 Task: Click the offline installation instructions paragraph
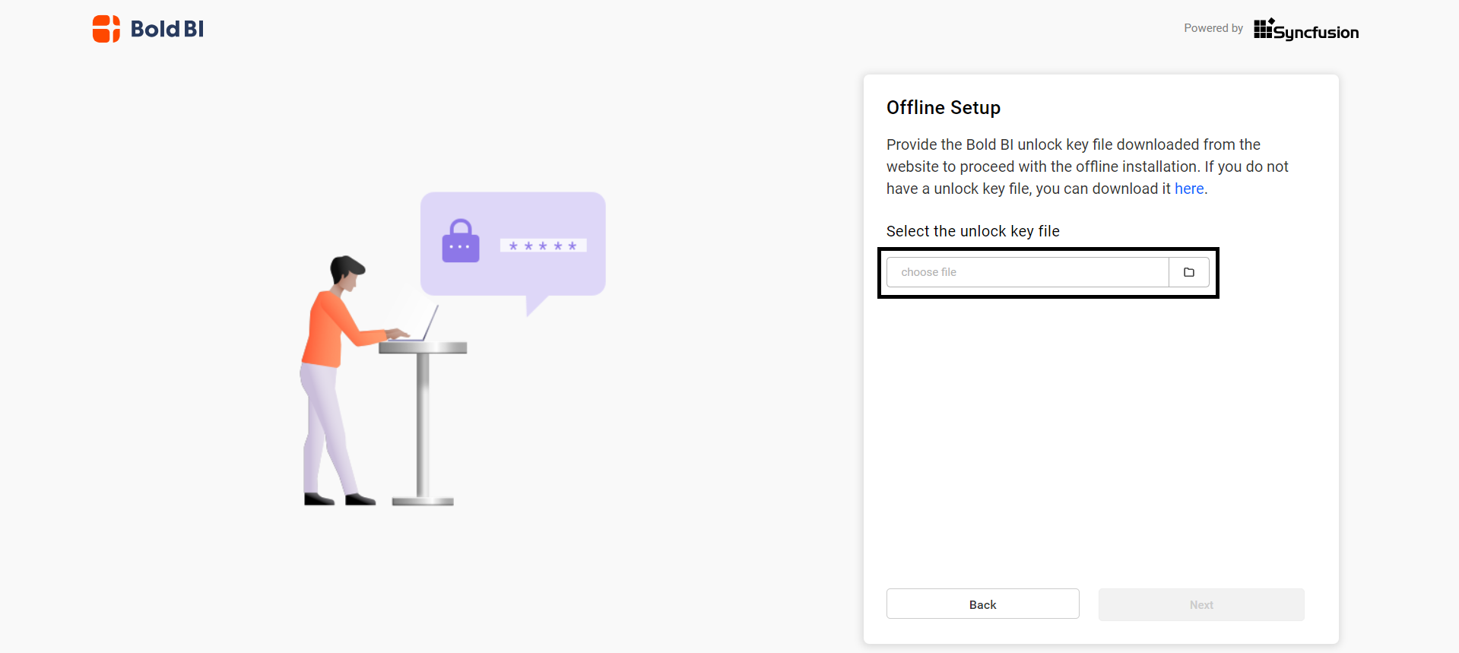click(x=1087, y=166)
